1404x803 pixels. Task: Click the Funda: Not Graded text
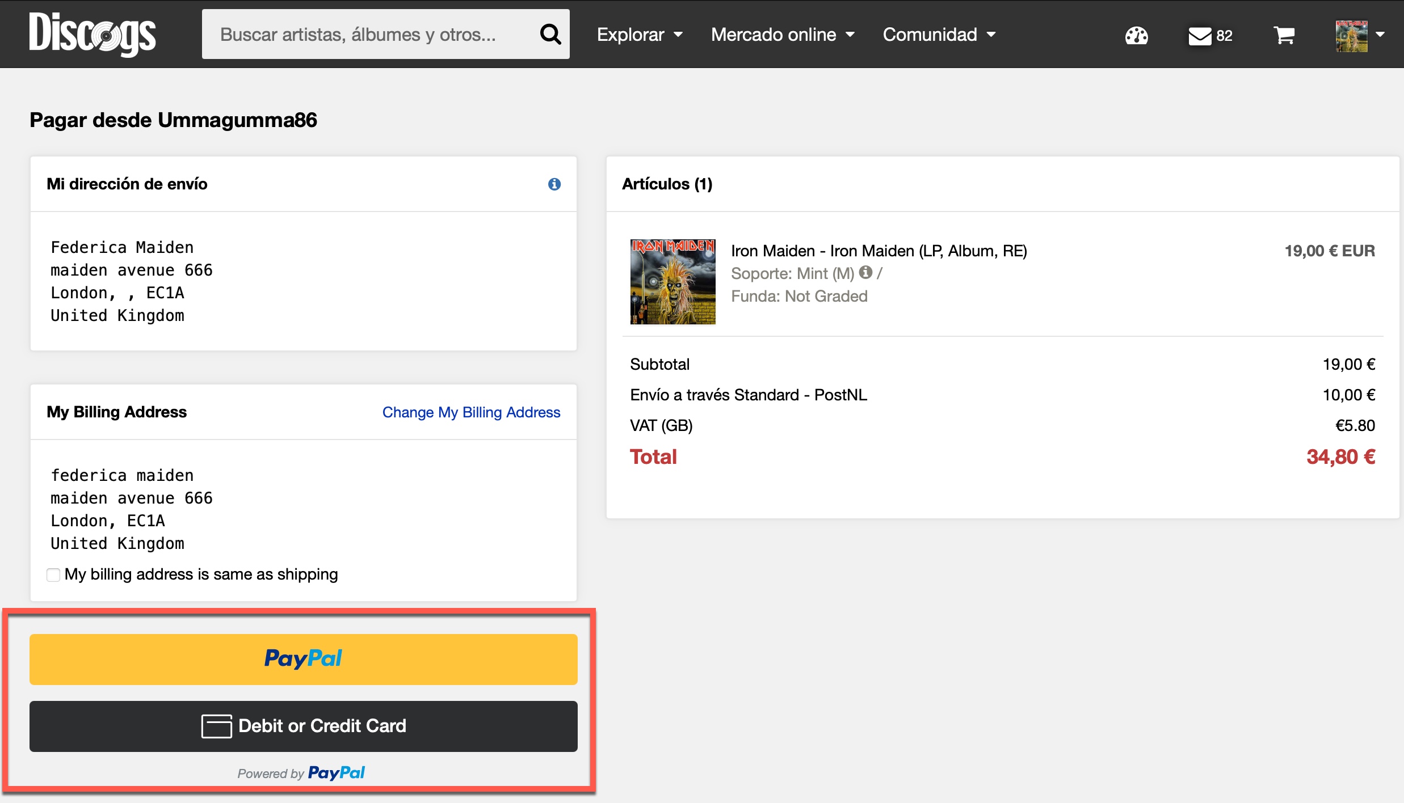(799, 296)
